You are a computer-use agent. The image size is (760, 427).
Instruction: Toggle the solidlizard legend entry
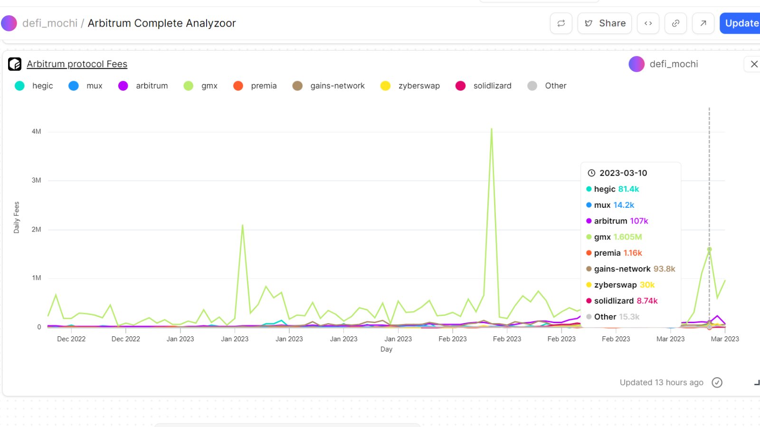[484, 86]
